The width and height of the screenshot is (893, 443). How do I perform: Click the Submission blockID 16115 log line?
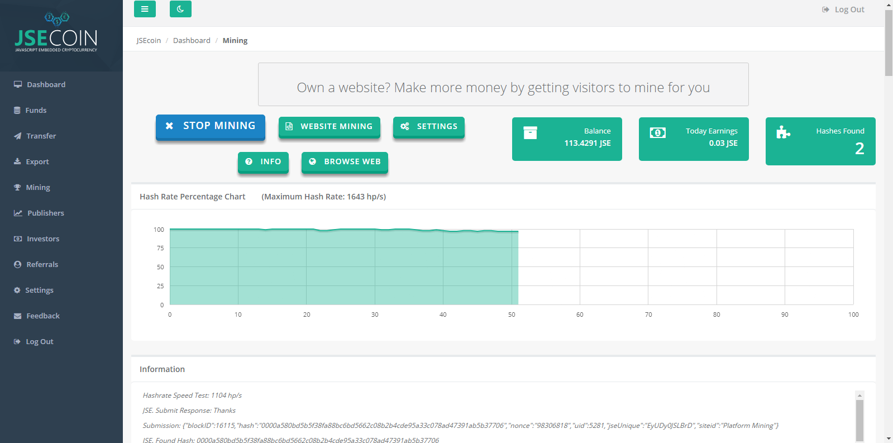point(461,425)
